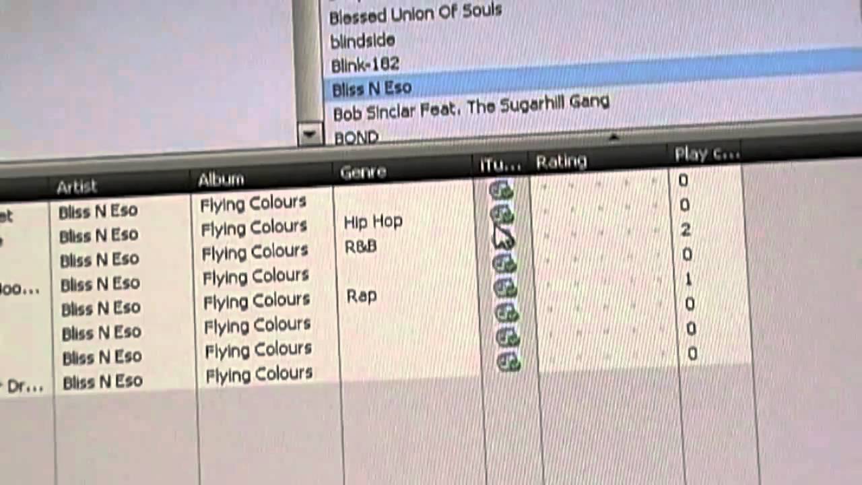Sort tracks by the Rating column header
This screenshot has width=862, height=485.
[562, 162]
